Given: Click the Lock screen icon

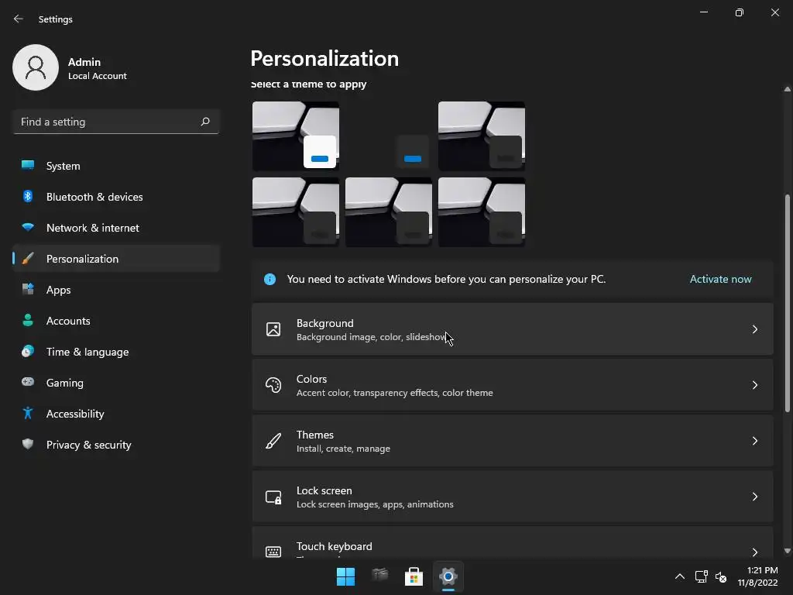Looking at the screenshot, I should click(273, 497).
